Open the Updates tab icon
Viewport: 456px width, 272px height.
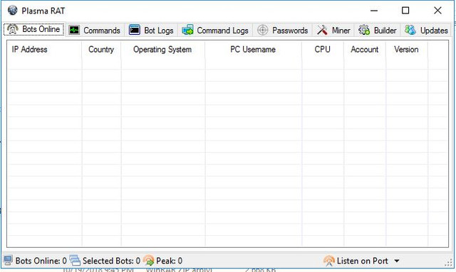410,30
